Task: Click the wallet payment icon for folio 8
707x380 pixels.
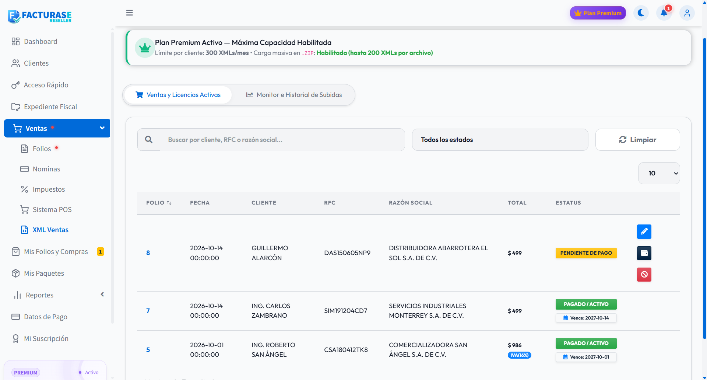Action: point(644,253)
